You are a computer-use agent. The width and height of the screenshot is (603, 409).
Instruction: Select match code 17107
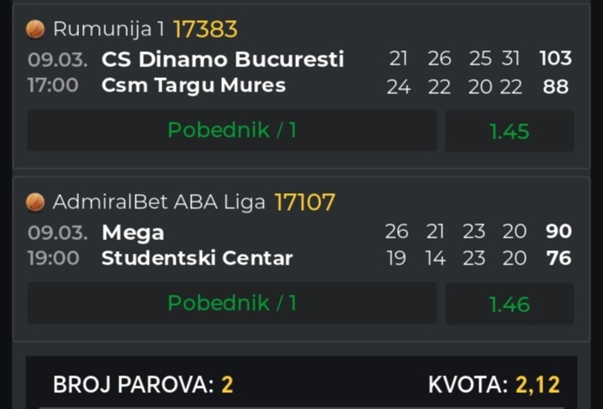tap(303, 202)
